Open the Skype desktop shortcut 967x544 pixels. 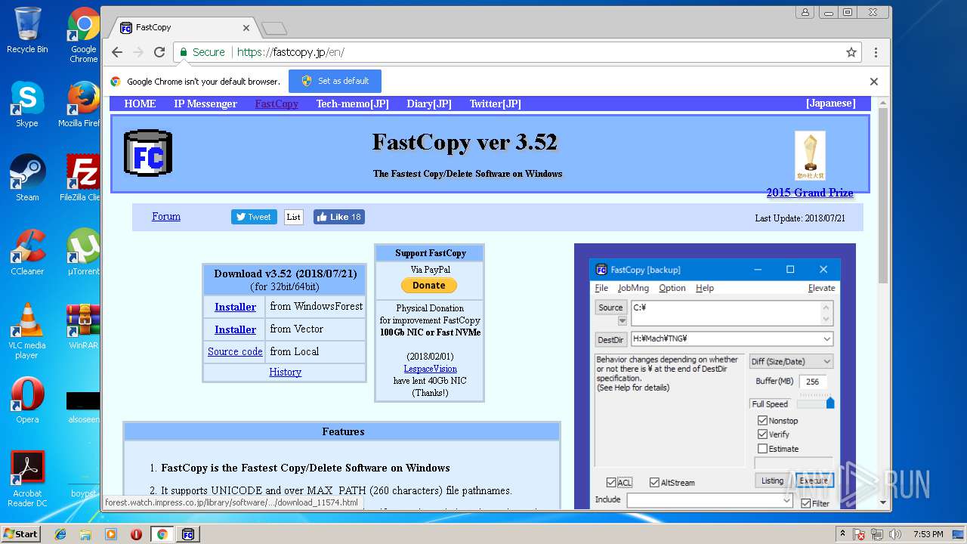click(x=27, y=104)
